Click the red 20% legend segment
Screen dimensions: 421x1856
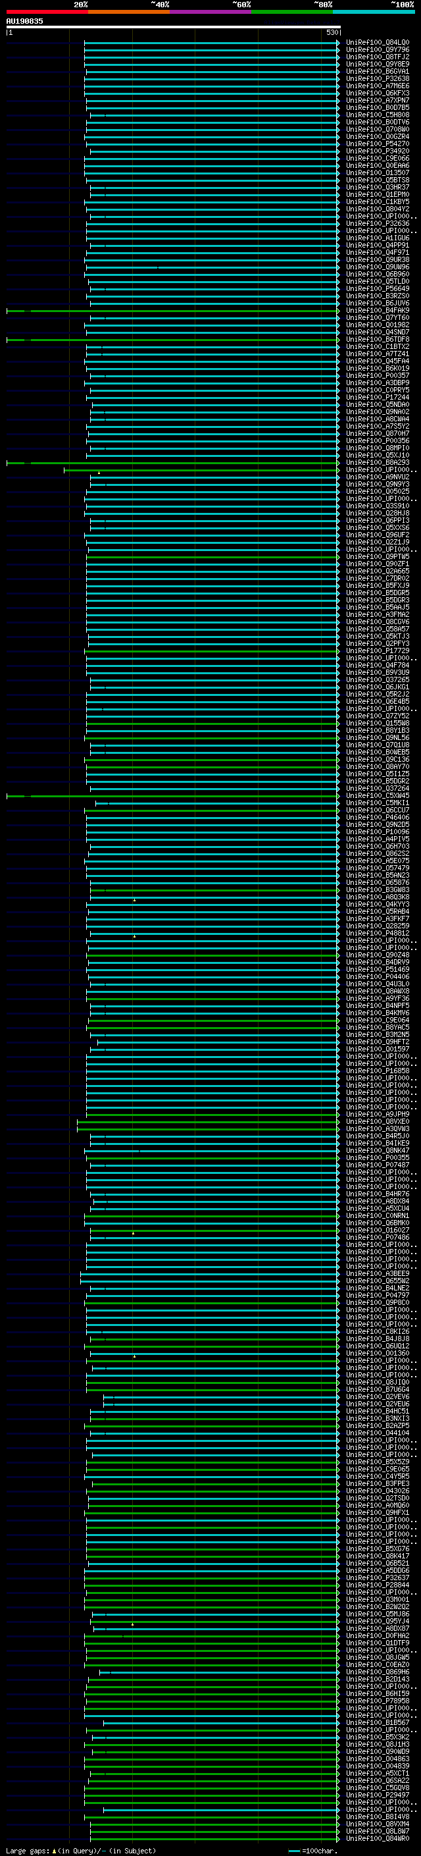pos(47,12)
